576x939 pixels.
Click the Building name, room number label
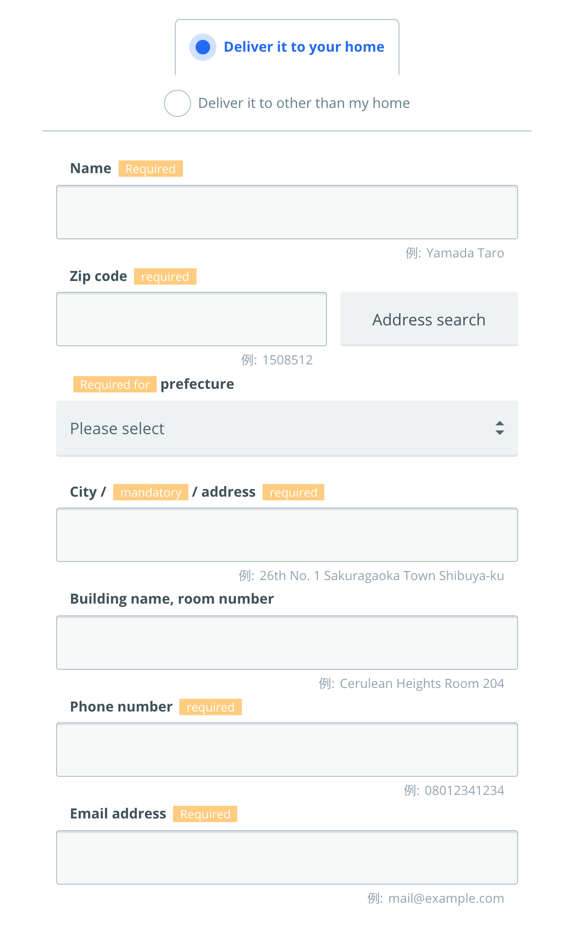172,599
